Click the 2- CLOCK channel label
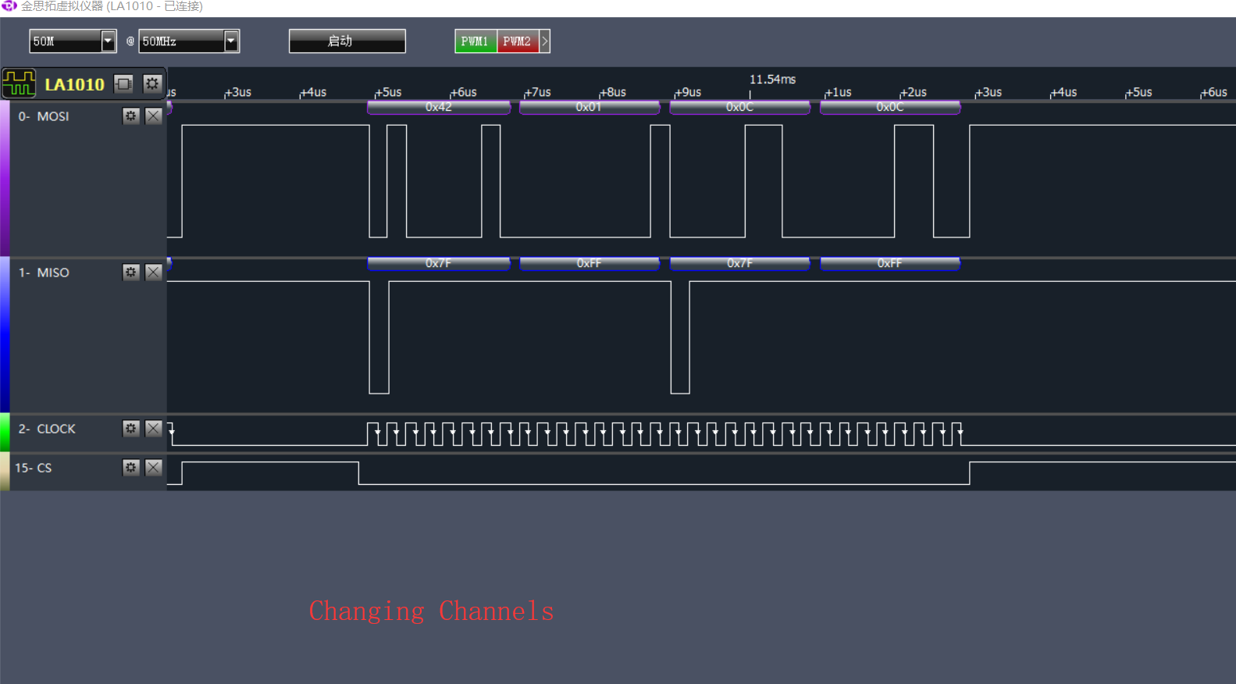 tap(47, 429)
